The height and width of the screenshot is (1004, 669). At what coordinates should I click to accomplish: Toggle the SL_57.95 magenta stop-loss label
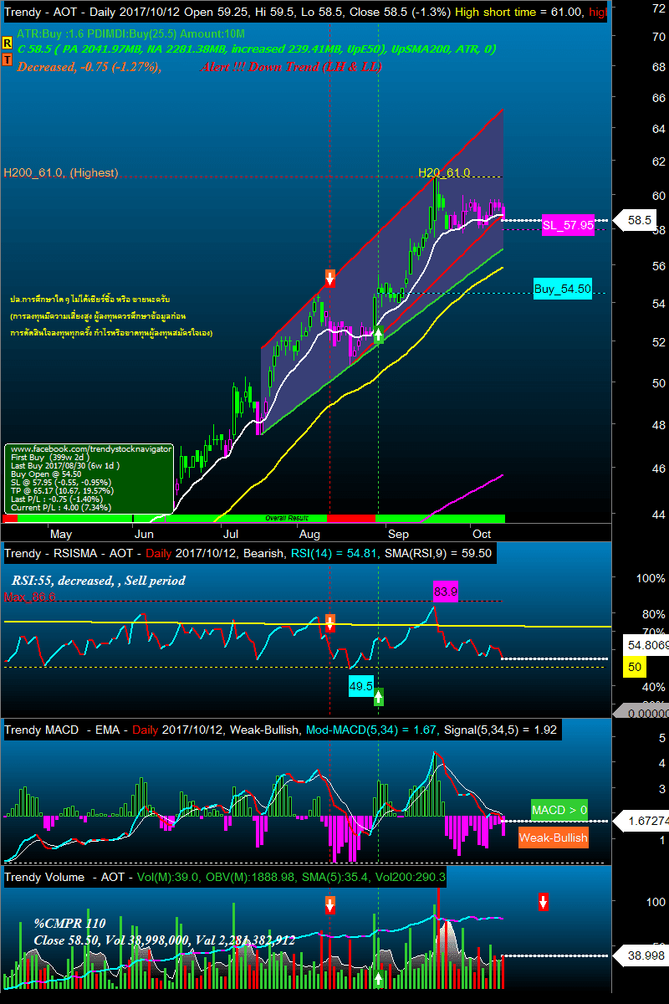(x=569, y=227)
